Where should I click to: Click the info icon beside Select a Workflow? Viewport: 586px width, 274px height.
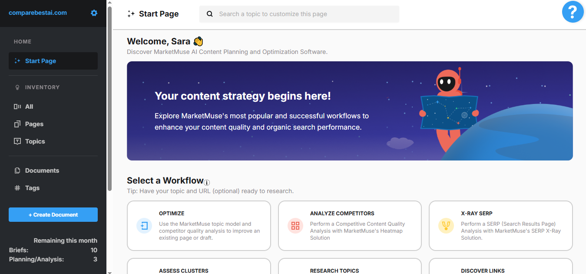coord(207,183)
